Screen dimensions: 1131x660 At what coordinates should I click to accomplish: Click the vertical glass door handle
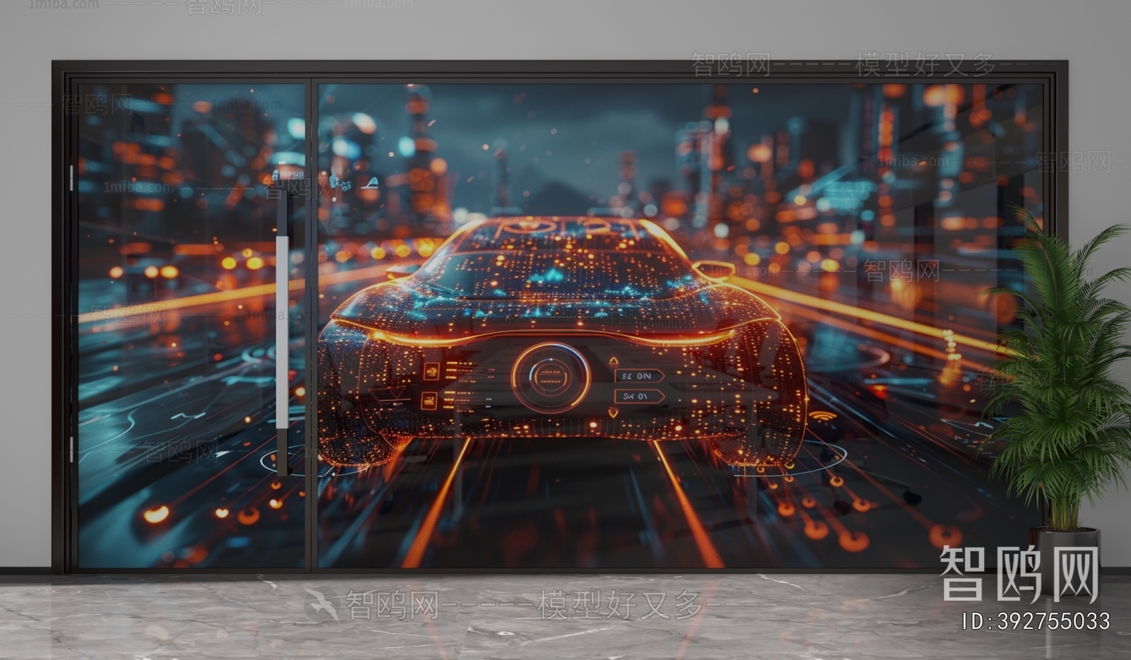tap(282, 332)
